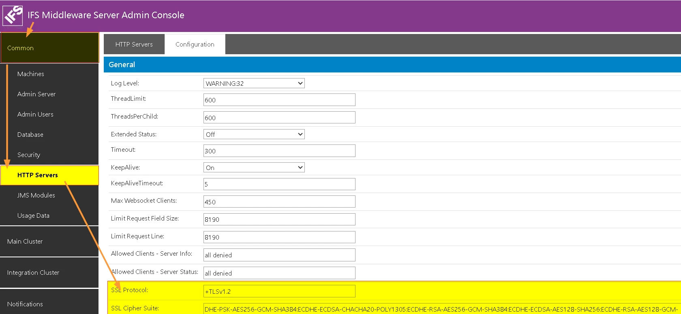
Task: Click the SSL Protocol input field
Action: [x=279, y=291]
